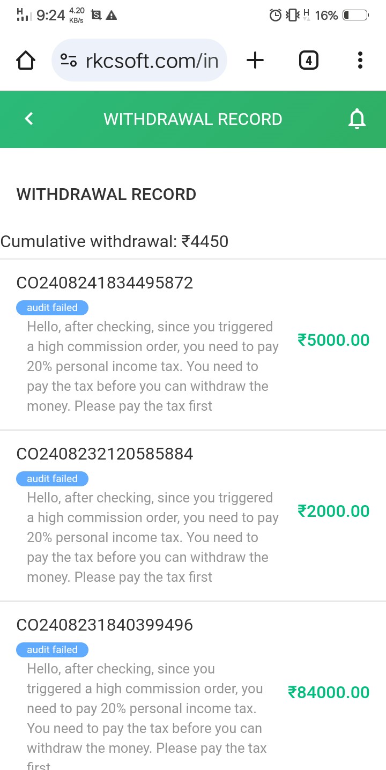Tap the ₹84000.00 withdrawal amount
Image resolution: width=386 pixels, height=770 pixels.
tap(329, 692)
